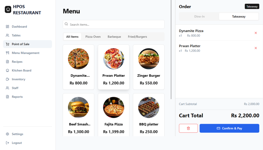Switch to the Pizza Oven category tab

coord(93,36)
